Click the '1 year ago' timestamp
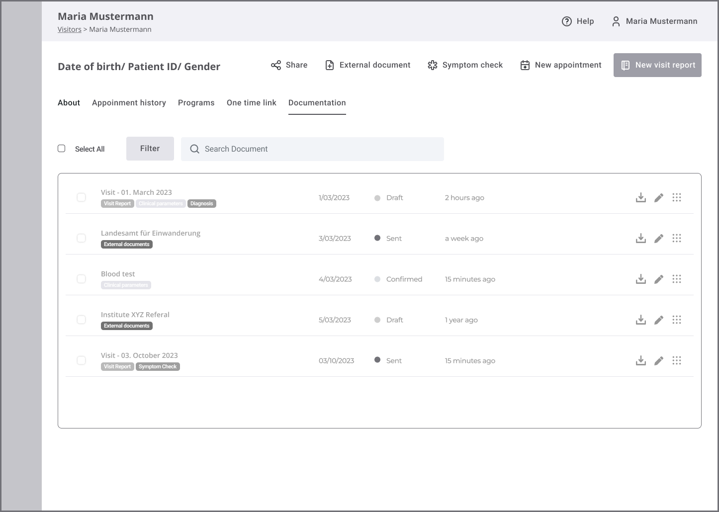The image size is (719, 512). click(x=461, y=320)
